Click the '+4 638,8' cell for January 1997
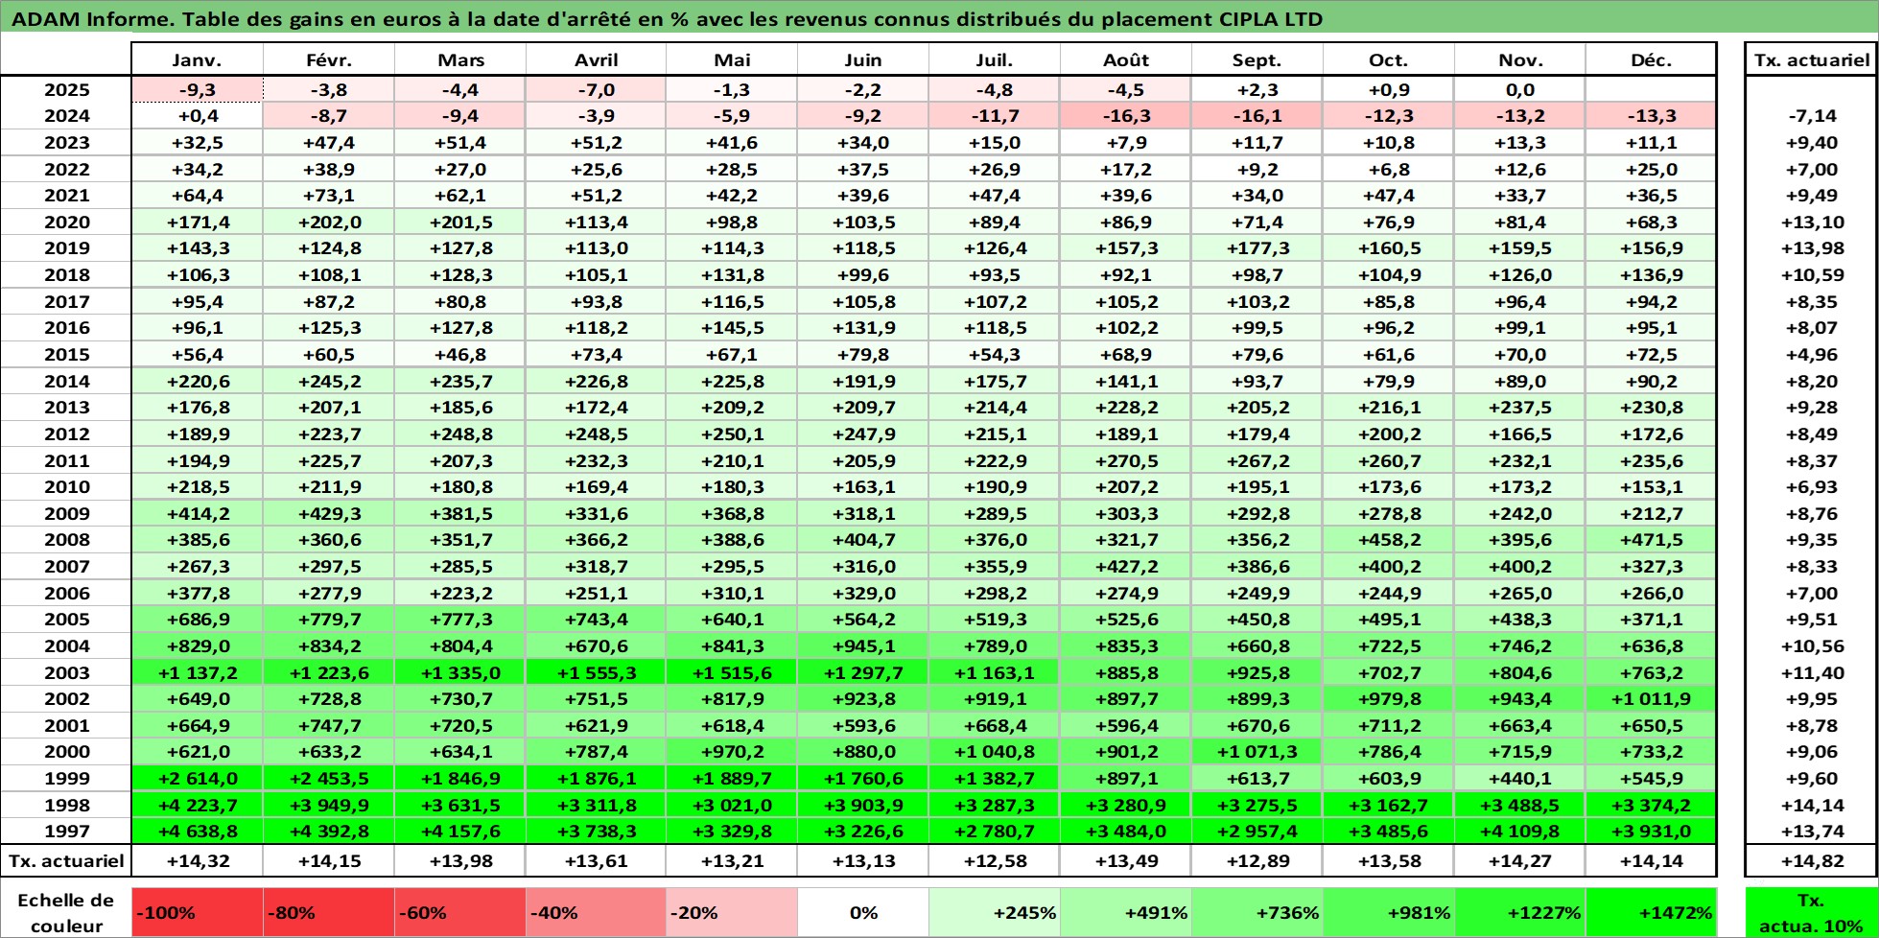 point(197,832)
